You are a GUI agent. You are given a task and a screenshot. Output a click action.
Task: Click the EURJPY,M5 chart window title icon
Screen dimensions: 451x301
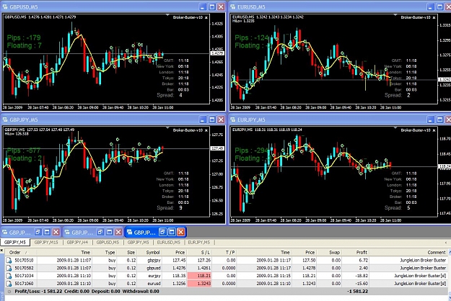(x=233, y=120)
